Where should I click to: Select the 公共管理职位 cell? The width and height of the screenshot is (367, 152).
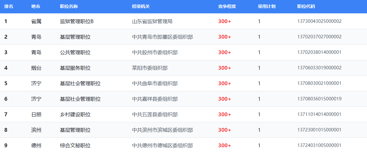pyautogui.click(x=75, y=53)
